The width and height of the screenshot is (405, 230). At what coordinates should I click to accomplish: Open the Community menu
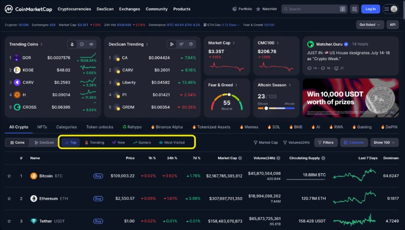(156, 9)
